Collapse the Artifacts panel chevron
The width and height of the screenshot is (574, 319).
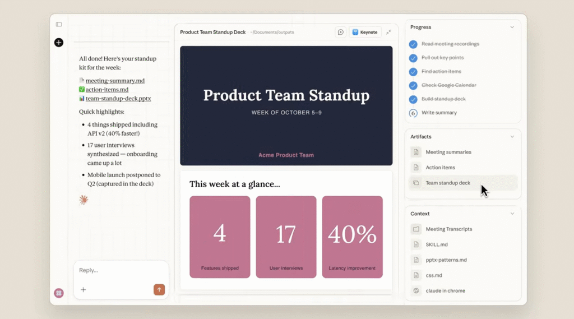coord(512,137)
